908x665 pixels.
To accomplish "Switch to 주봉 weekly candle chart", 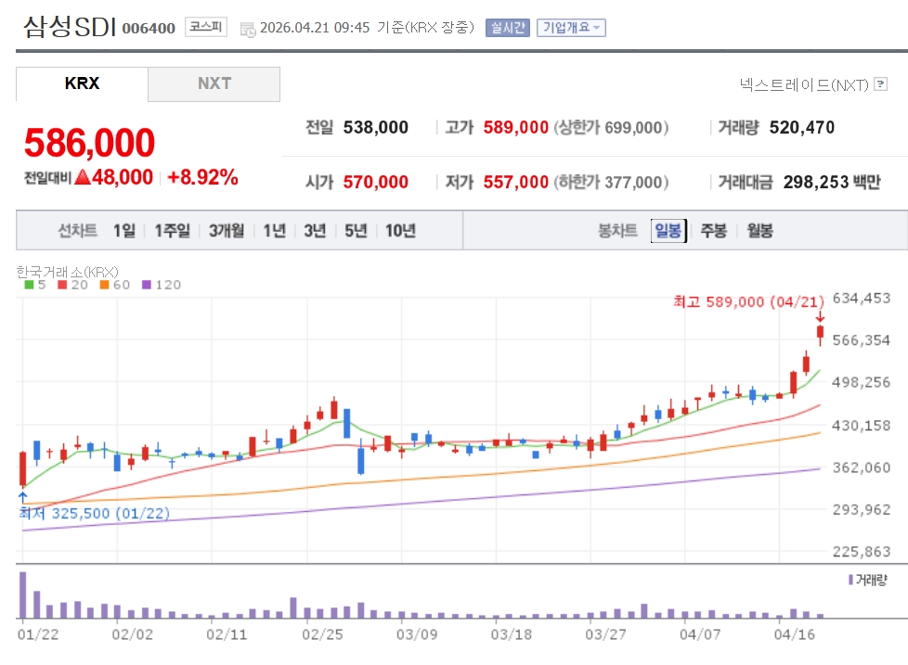I will click(x=713, y=231).
